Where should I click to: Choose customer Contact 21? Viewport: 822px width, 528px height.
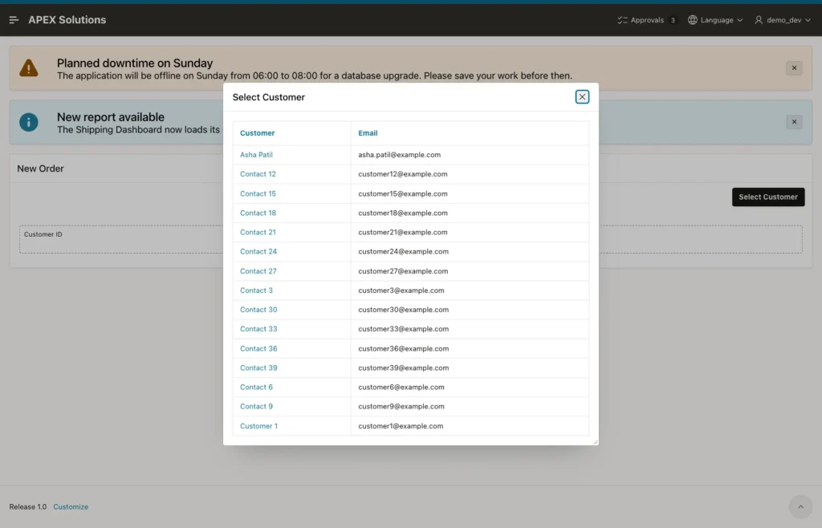pos(258,232)
